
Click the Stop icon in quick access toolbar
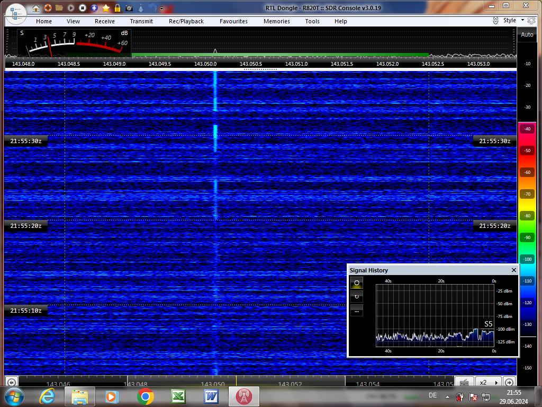[83, 8]
